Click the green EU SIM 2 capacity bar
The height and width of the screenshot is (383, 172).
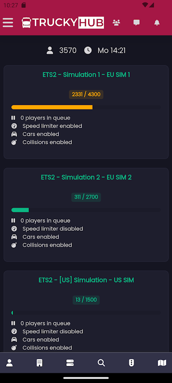(20, 210)
